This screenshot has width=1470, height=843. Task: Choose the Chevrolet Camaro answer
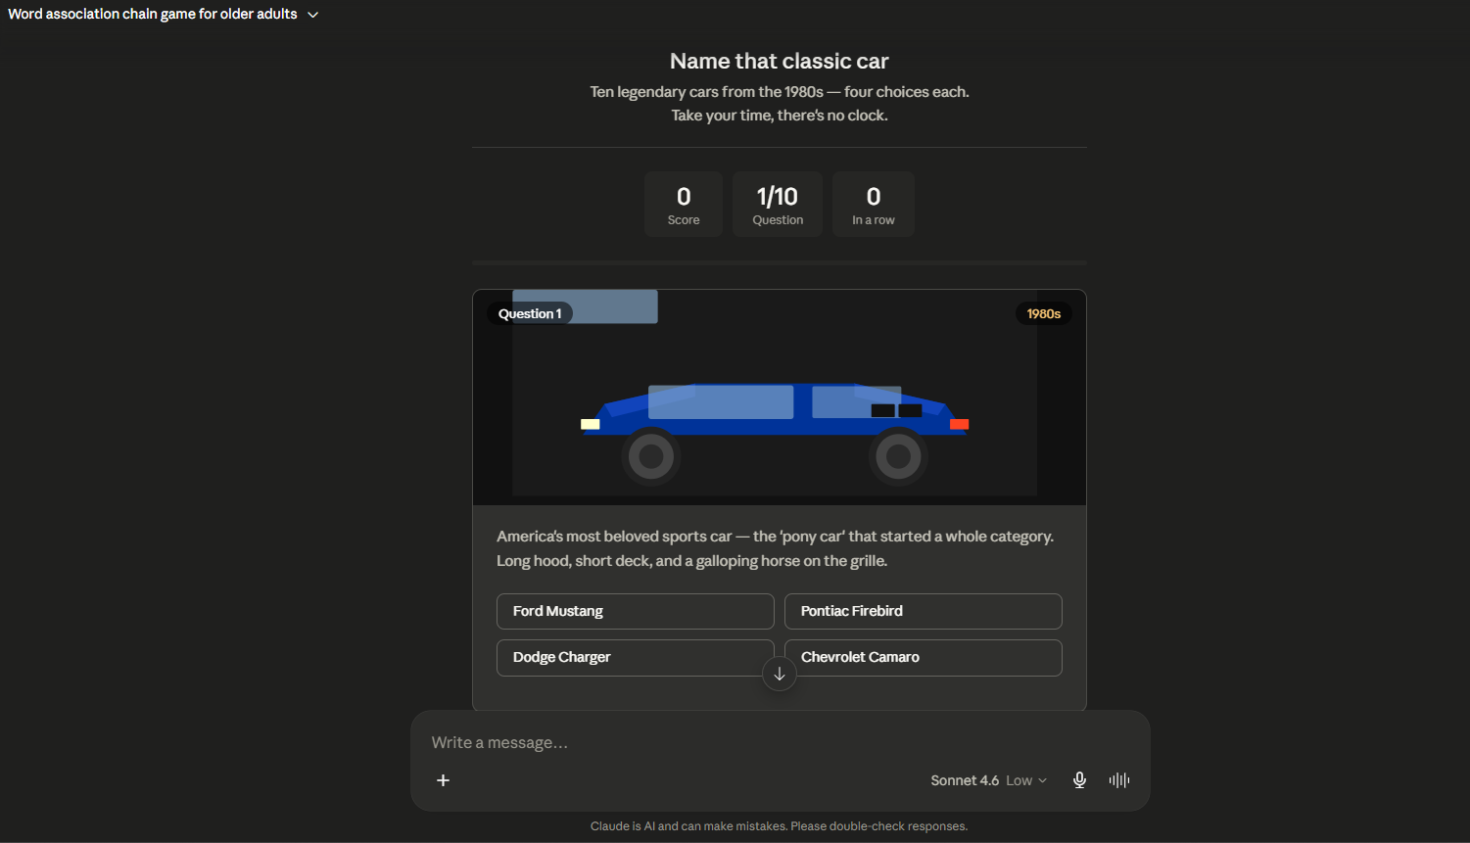click(923, 657)
